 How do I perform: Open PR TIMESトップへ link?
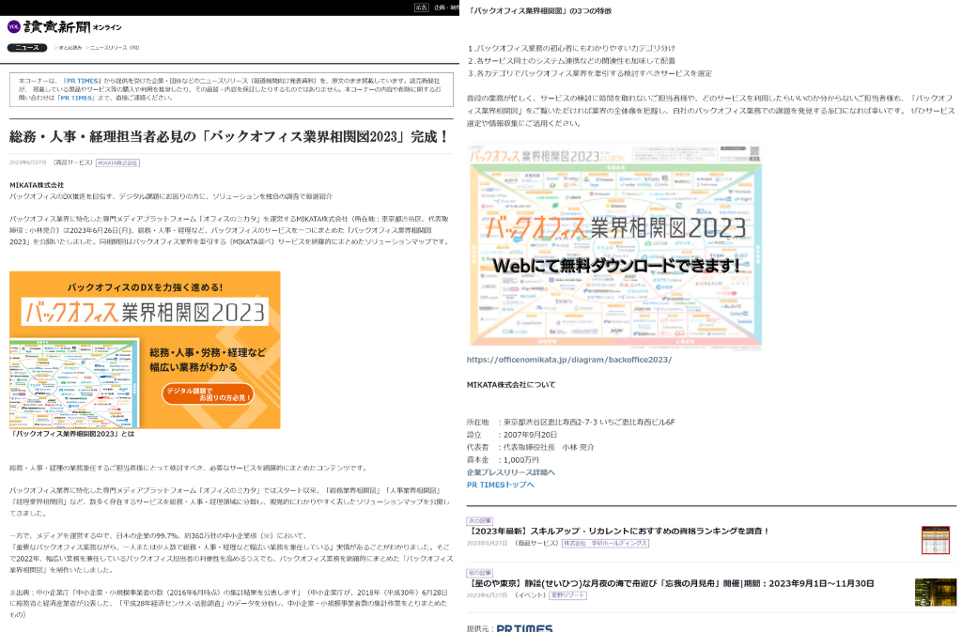click(500, 485)
